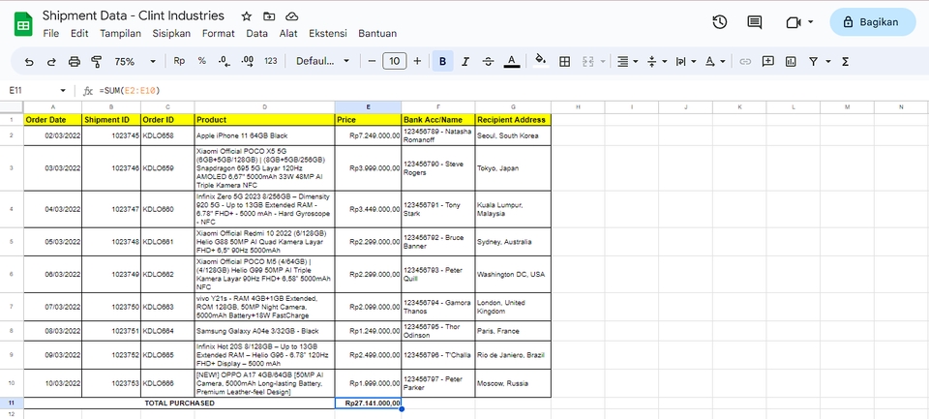Expand the filter views dropdown arrow
The height and width of the screenshot is (419, 929).
tap(828, 62)
